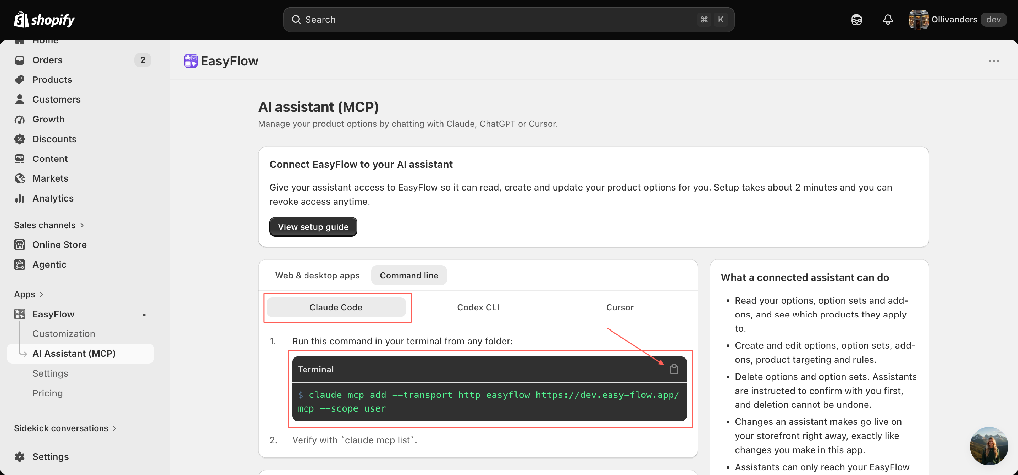
Task: Open Online Store channel
Action: click(60, 245)
